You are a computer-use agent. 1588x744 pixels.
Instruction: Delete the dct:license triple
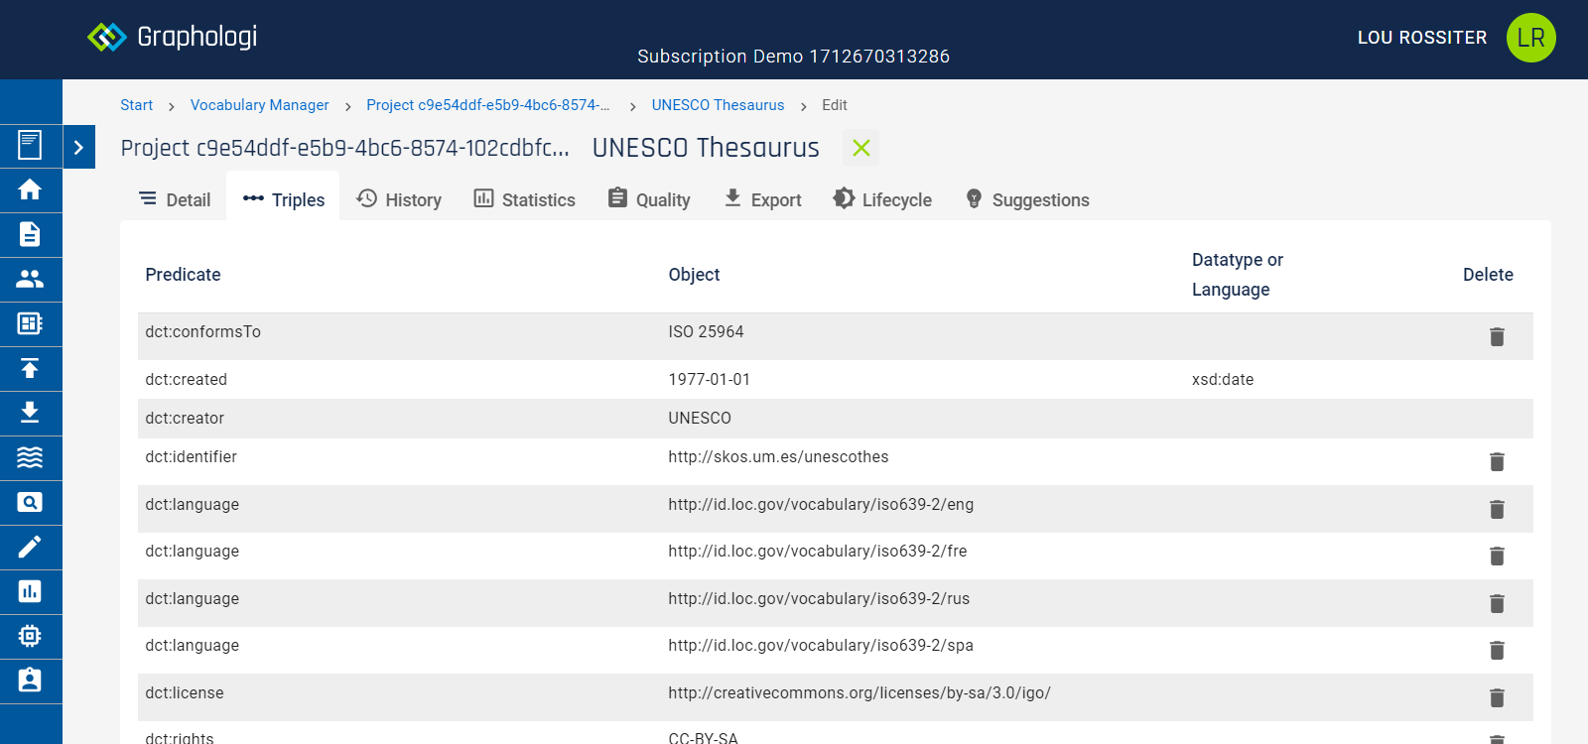pos(1497,697)
